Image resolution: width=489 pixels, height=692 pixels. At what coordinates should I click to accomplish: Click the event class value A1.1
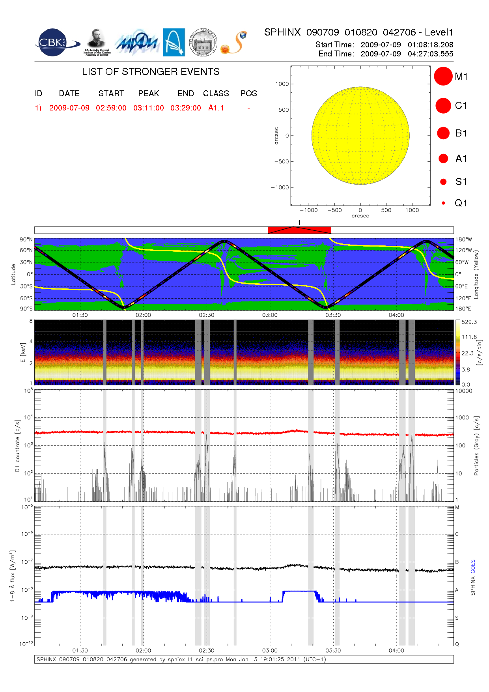point(216,108)
